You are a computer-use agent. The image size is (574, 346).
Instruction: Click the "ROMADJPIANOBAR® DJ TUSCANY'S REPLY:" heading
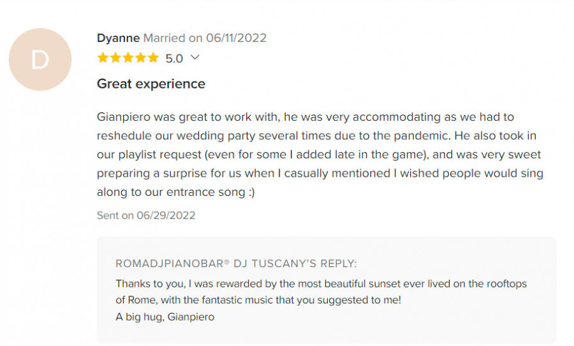tap(236, 263)
